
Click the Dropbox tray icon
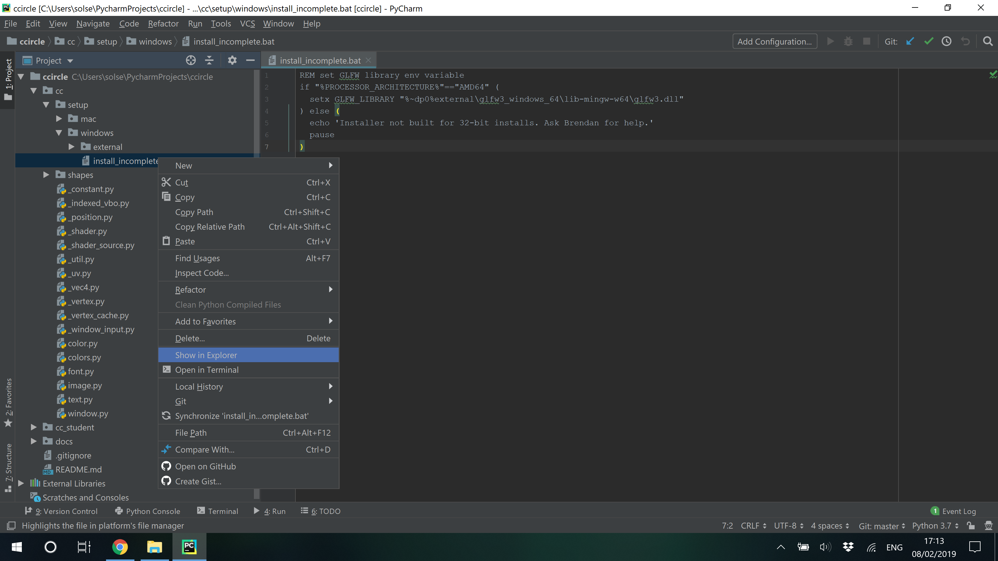pyautogui.click(x=848, y=547)
